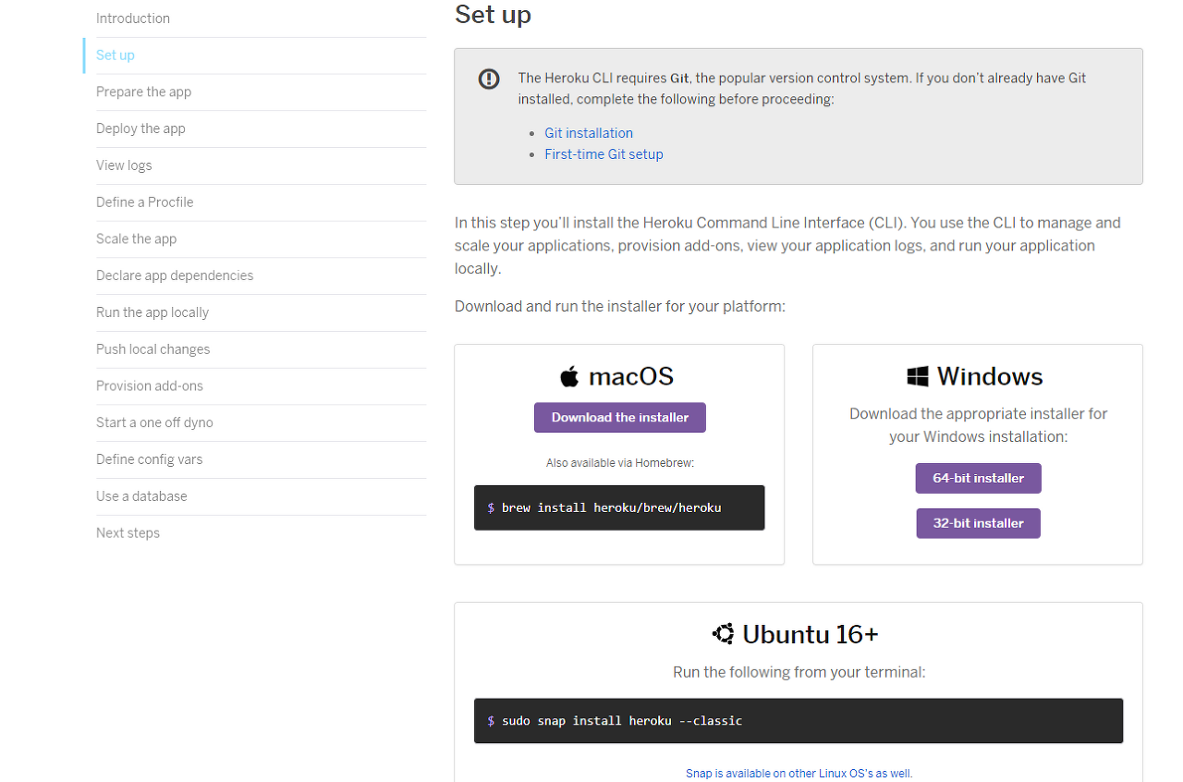This screenshot has width=1183, height=782.
Task: Download the Windows 64-bit installer
Action: 979,479
